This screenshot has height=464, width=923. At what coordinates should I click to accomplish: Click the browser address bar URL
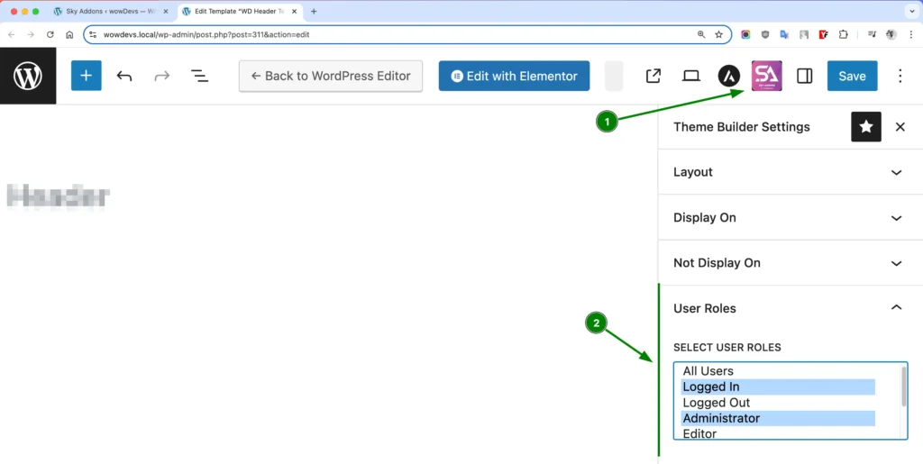[x=206, y=35]
